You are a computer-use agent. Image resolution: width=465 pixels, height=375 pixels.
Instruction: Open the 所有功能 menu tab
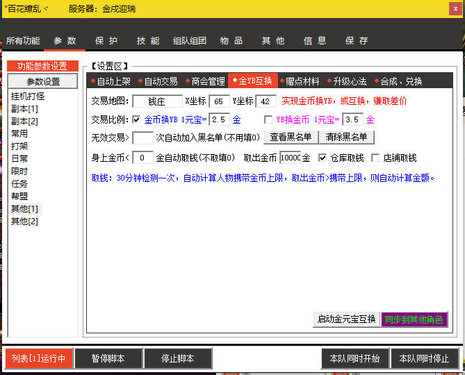23,40
